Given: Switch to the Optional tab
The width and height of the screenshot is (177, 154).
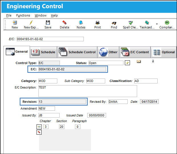Looking at the screenshot, I should coord(163,52).
